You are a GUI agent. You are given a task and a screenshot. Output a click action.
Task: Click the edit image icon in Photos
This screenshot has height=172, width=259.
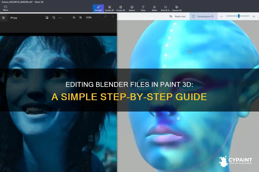tap(47, 17)
